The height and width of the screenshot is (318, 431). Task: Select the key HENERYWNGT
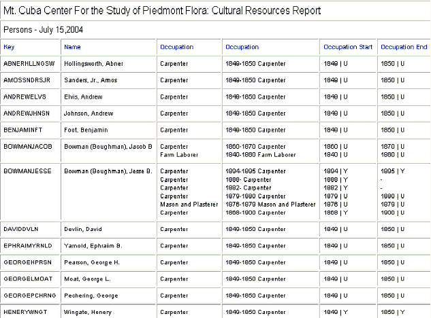click(x=25, y=312)
